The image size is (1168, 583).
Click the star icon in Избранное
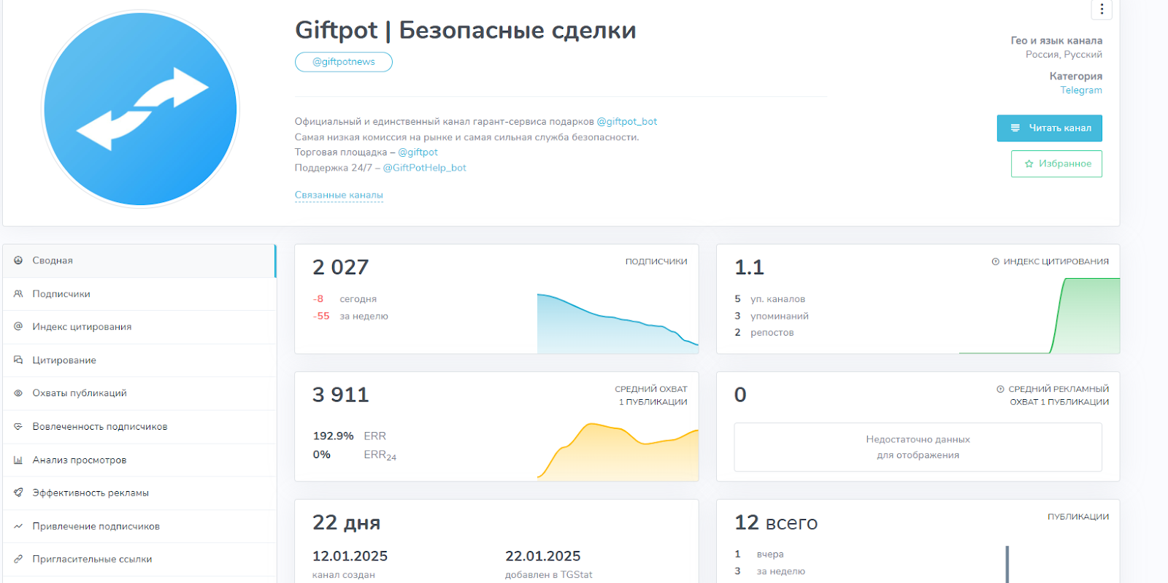coord(1029,164)
